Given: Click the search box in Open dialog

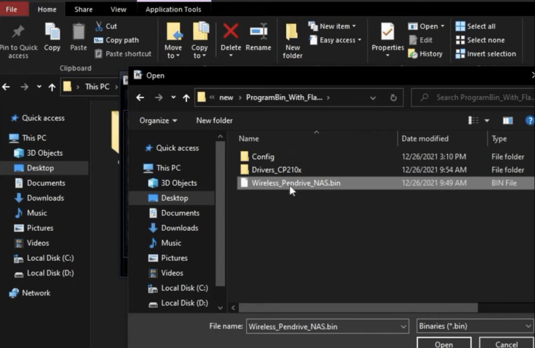Looking at the screenshot, I should coord(473,98).
